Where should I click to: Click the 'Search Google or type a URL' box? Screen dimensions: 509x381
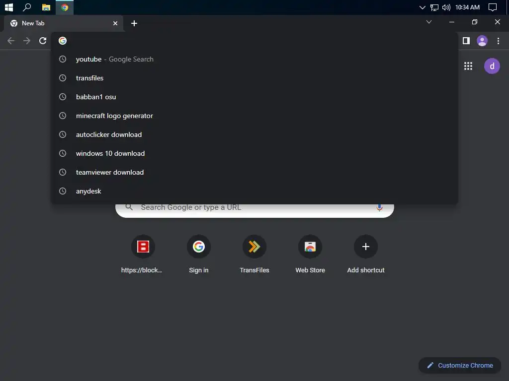coord(255,209)
